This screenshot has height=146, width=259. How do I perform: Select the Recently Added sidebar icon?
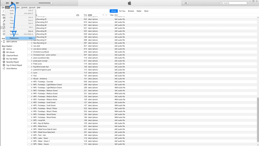[x=4, y=18]
